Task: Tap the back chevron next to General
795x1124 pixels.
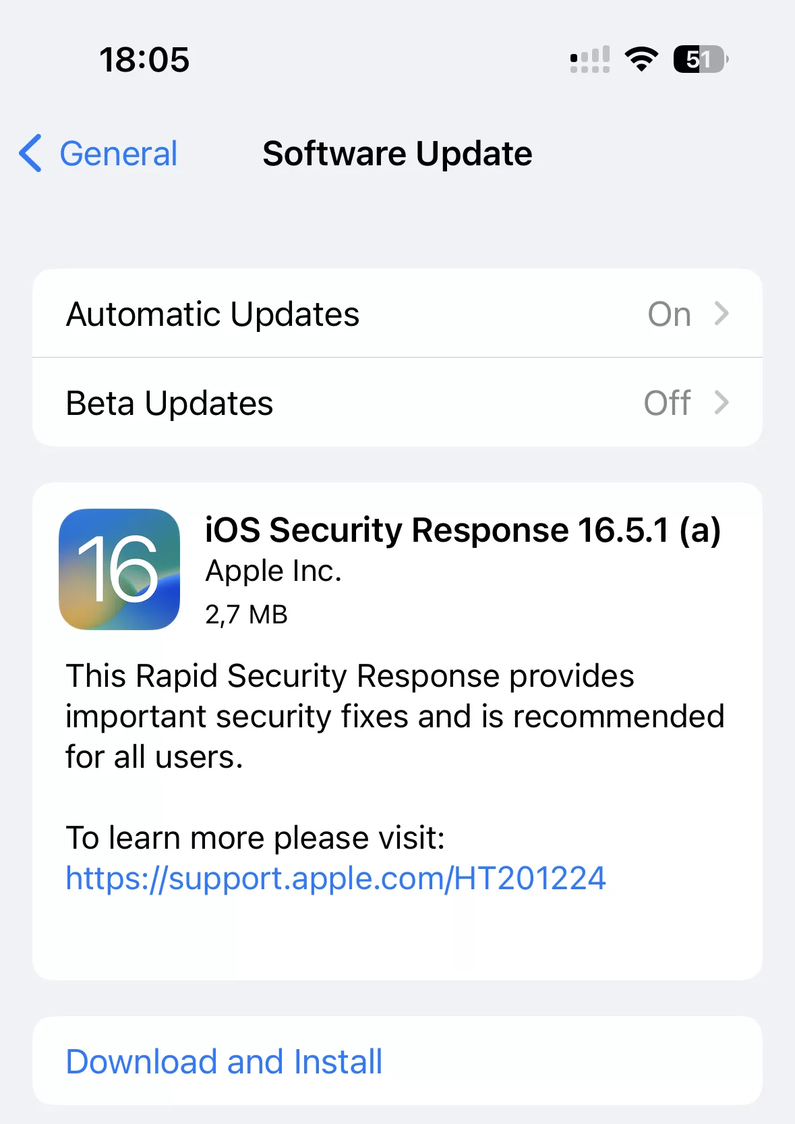Action: (x=30, y=154)
